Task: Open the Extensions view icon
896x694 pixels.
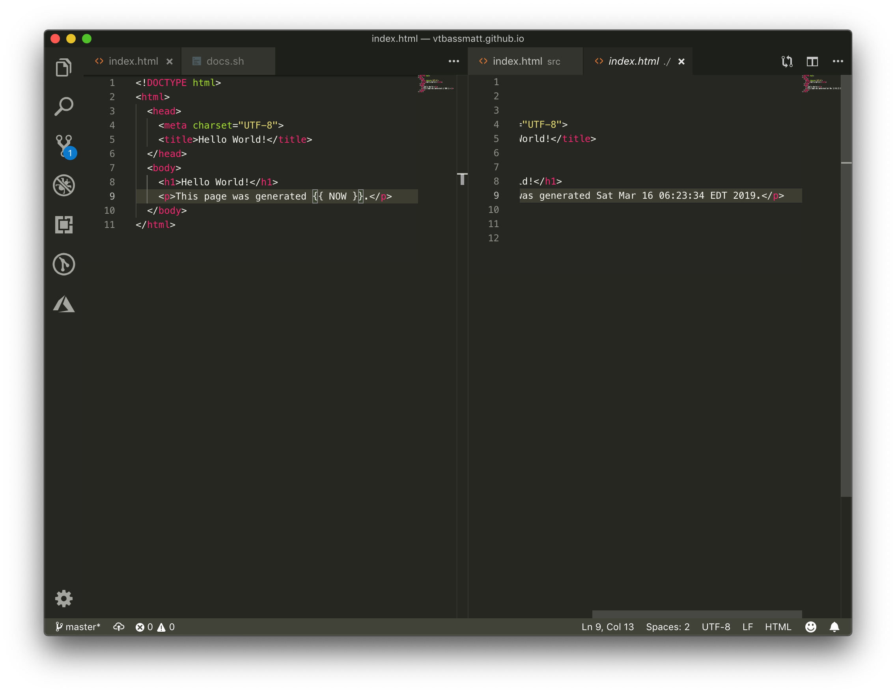Action: (x=63, y=225)
